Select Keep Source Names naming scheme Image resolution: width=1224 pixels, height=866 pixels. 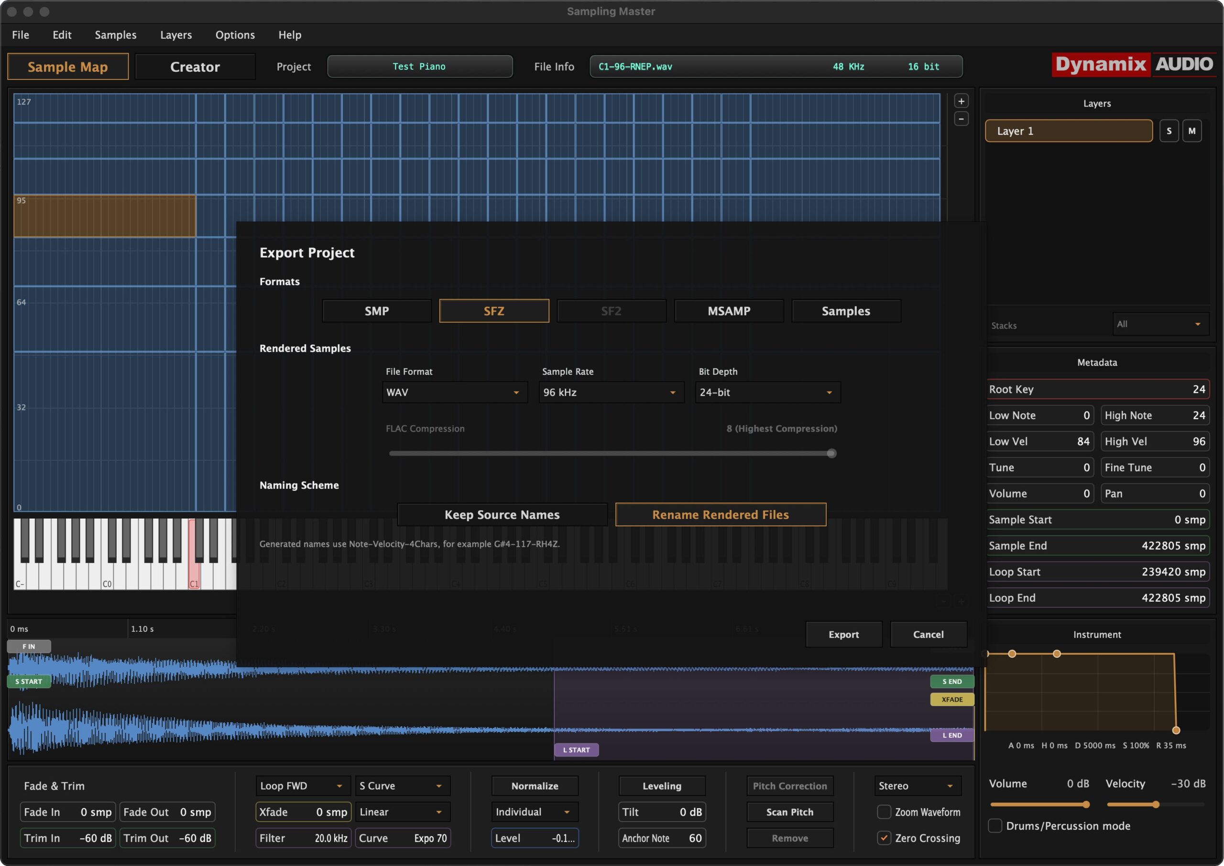502,515
